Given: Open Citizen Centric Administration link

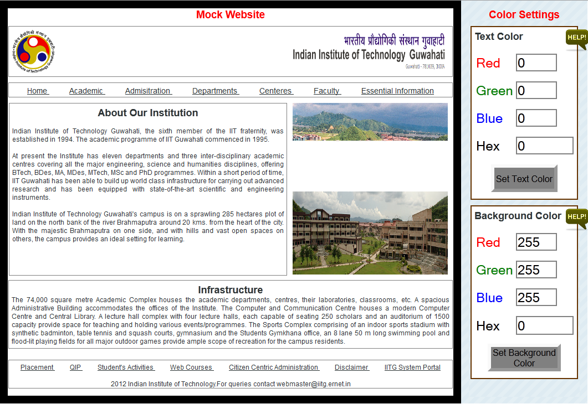Looking at the screenshot, I should point(274,367).
